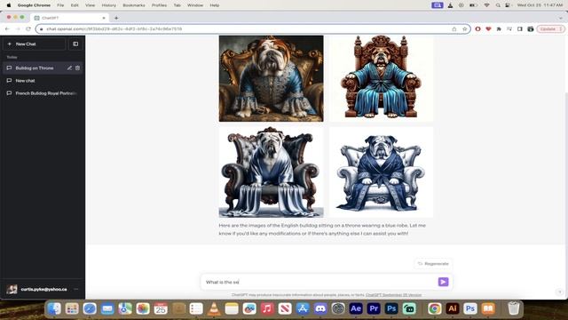Open VLC in the Dock

(214, 308)
